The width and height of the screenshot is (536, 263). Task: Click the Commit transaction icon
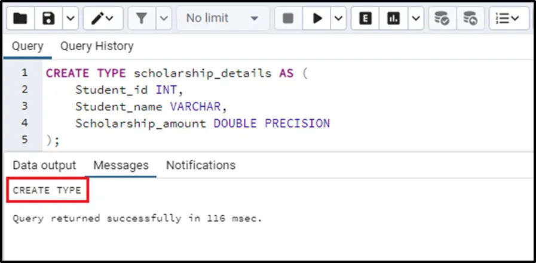click(x=442, y=18)
